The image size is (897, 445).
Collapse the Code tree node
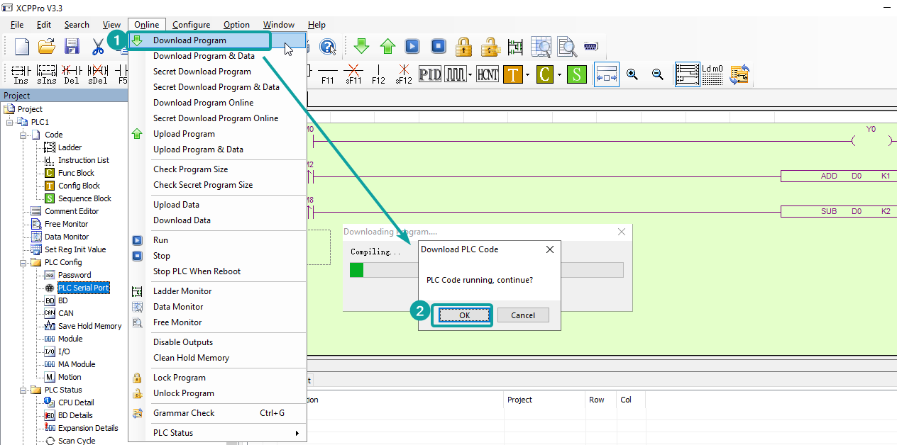tap(23, 135)
